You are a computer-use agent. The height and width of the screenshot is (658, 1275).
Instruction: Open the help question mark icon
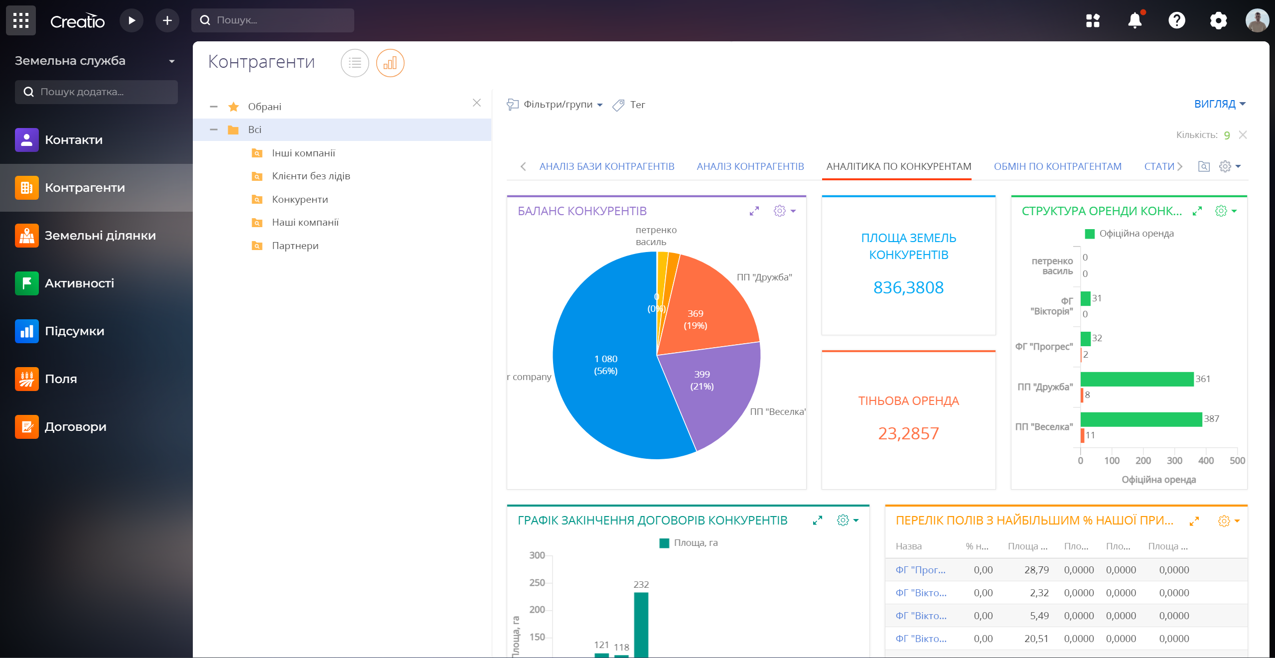click(x=1177, y=20)
